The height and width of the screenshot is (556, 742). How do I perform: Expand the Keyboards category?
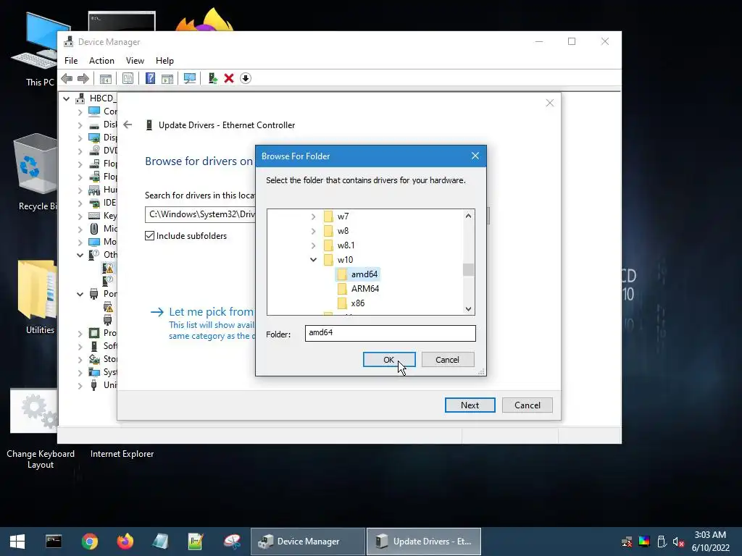point(80,216)
